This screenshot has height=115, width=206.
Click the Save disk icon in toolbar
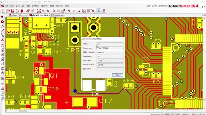(x=13, y=11)
